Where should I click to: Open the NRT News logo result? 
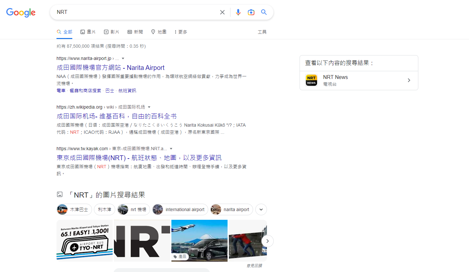click(x=311, y=80)
